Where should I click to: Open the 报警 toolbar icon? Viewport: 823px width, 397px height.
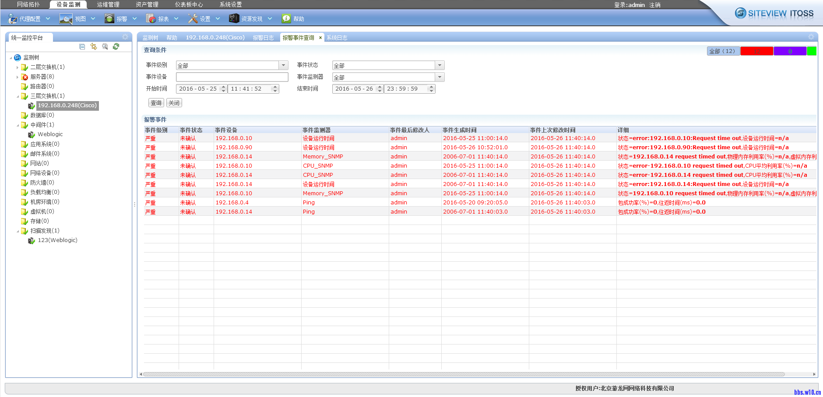(x=109, y=18)
